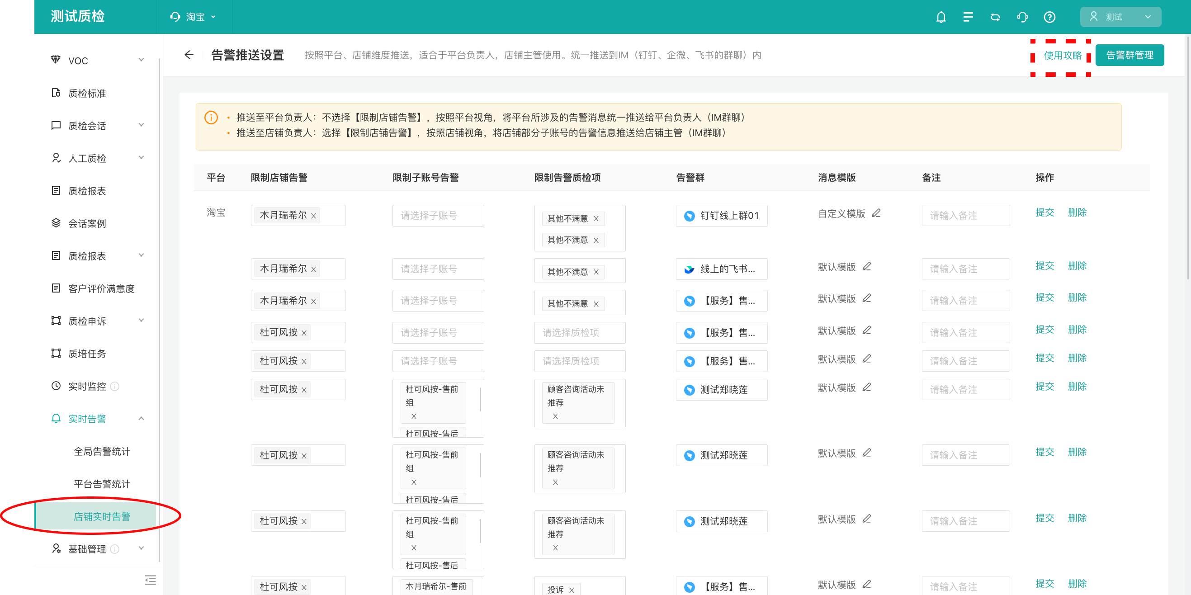Click info icon beside 基础管理
The image size is (1191, 595).
[x=115, y=549]
